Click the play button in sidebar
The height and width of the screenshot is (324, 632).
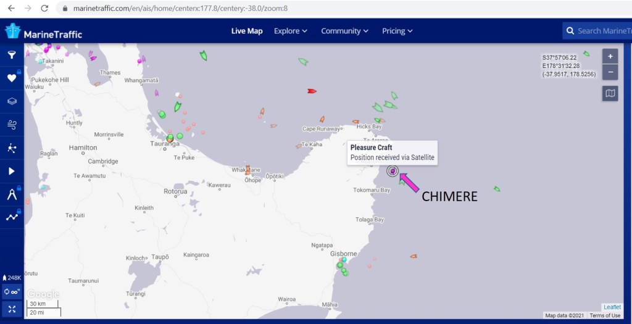(x=12, y=171)
